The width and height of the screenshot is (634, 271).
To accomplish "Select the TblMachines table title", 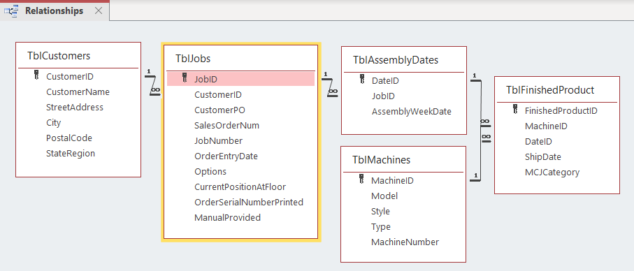I will click(x=381, y=160).
